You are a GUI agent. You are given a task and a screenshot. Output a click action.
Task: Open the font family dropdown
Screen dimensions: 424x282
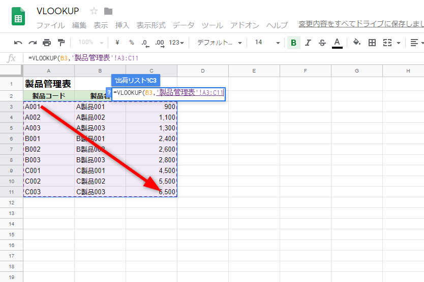coord(219,43)
